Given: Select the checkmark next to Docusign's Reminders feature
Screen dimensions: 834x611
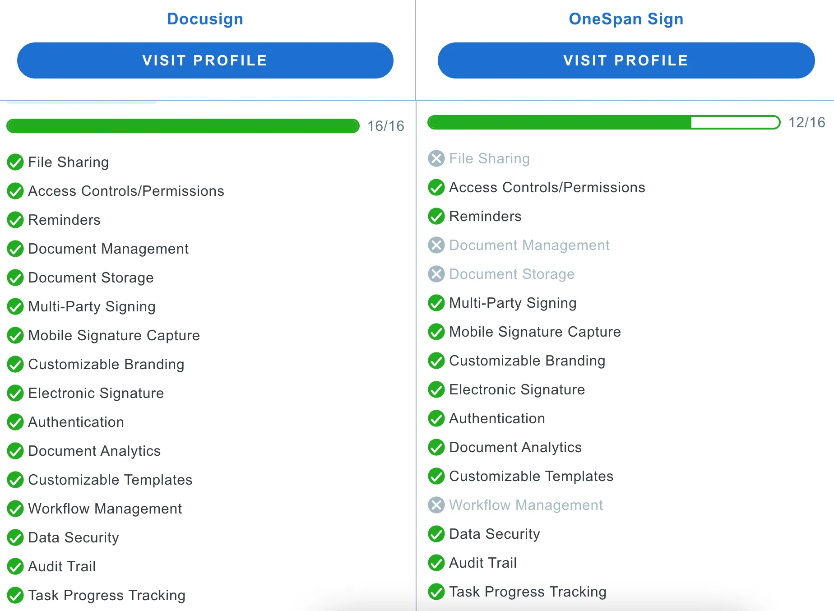Looking at the screenshot, I should (x=15, y=220).
